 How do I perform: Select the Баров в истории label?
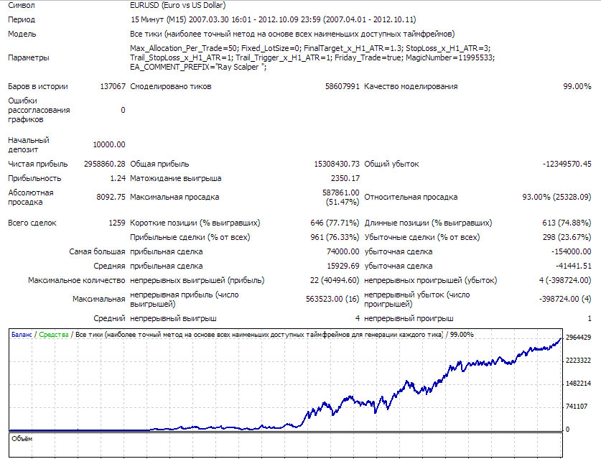coord(38,87)
